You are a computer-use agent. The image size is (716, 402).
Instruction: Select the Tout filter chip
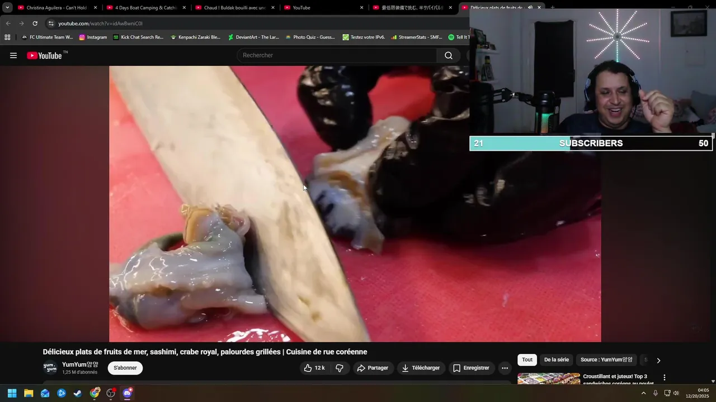click(x=527, y=360)
